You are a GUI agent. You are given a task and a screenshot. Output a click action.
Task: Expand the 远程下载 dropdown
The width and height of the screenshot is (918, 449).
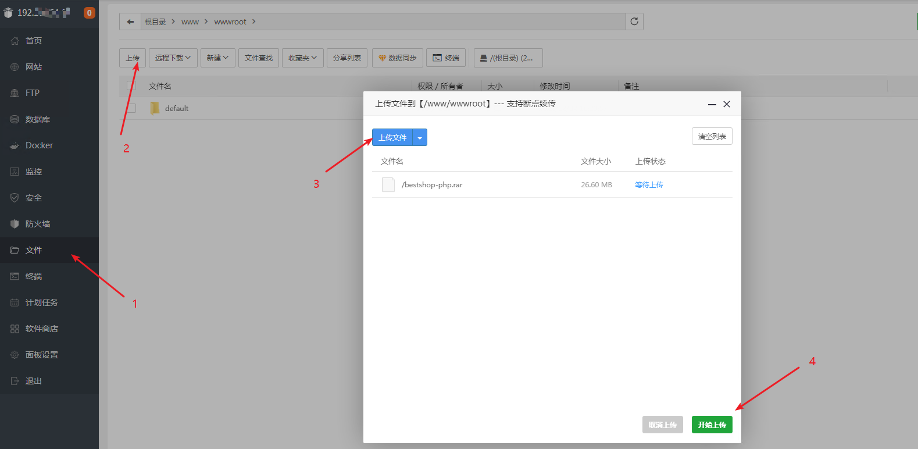pos(173,58)
